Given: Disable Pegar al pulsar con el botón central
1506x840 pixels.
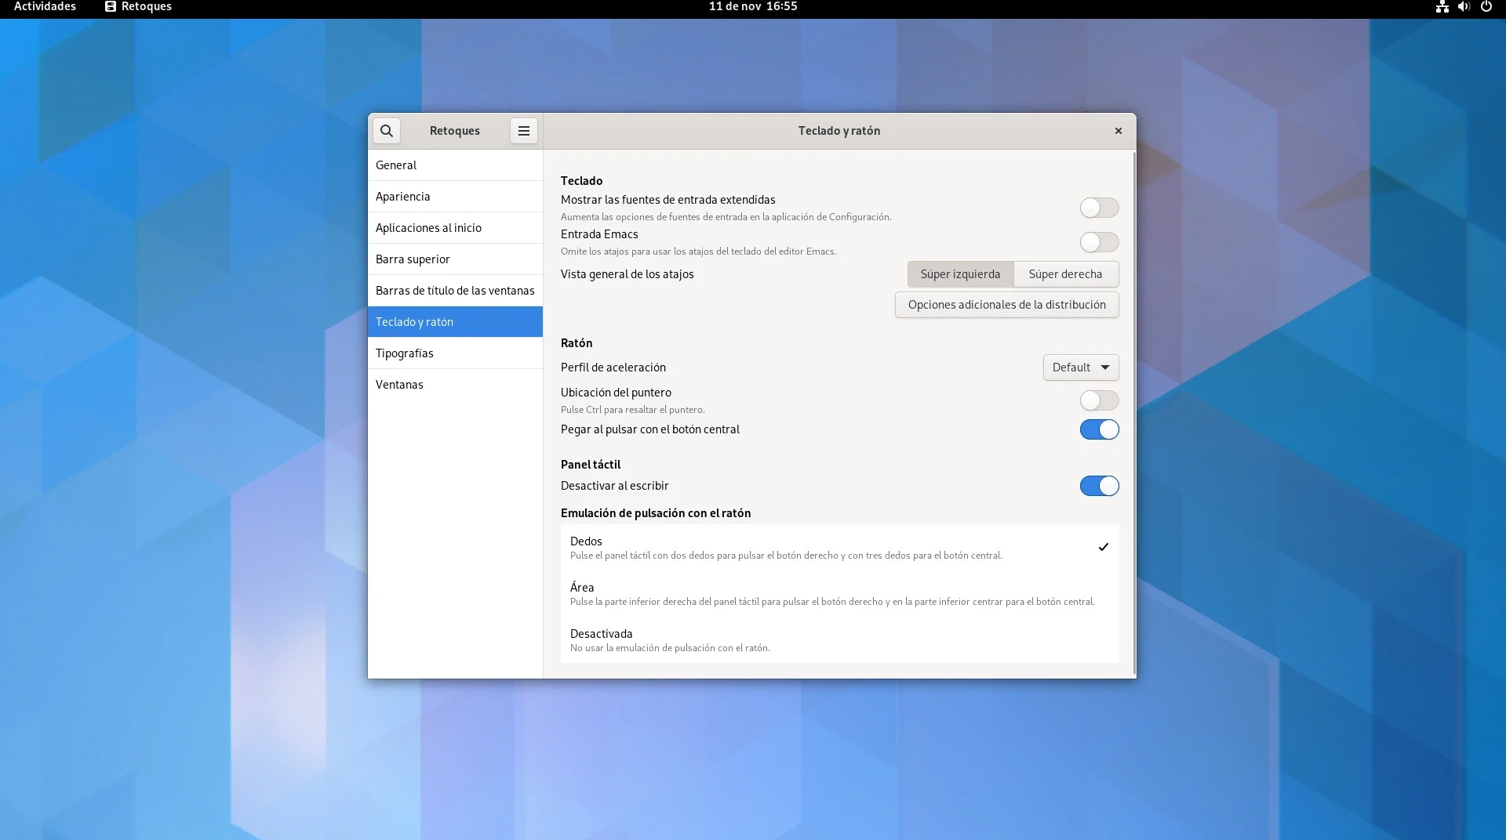Looking at the screenshot, I should pyautogui.click(x=1099, y=429).
